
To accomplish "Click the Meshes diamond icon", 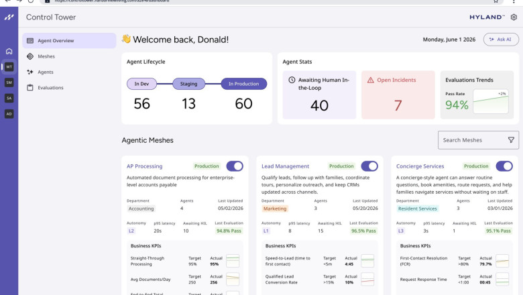I will tap(30, 56).
